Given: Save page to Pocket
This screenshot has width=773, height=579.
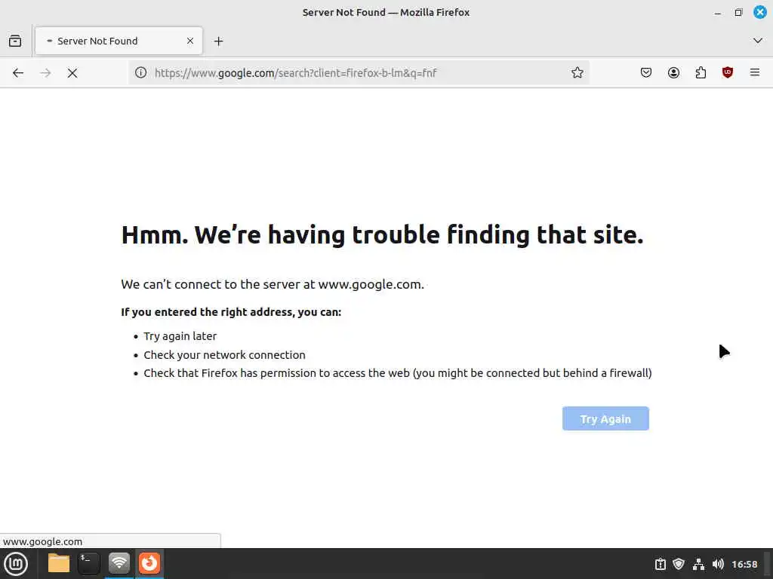Looking at the screenshot, I should tap(646, 73).
